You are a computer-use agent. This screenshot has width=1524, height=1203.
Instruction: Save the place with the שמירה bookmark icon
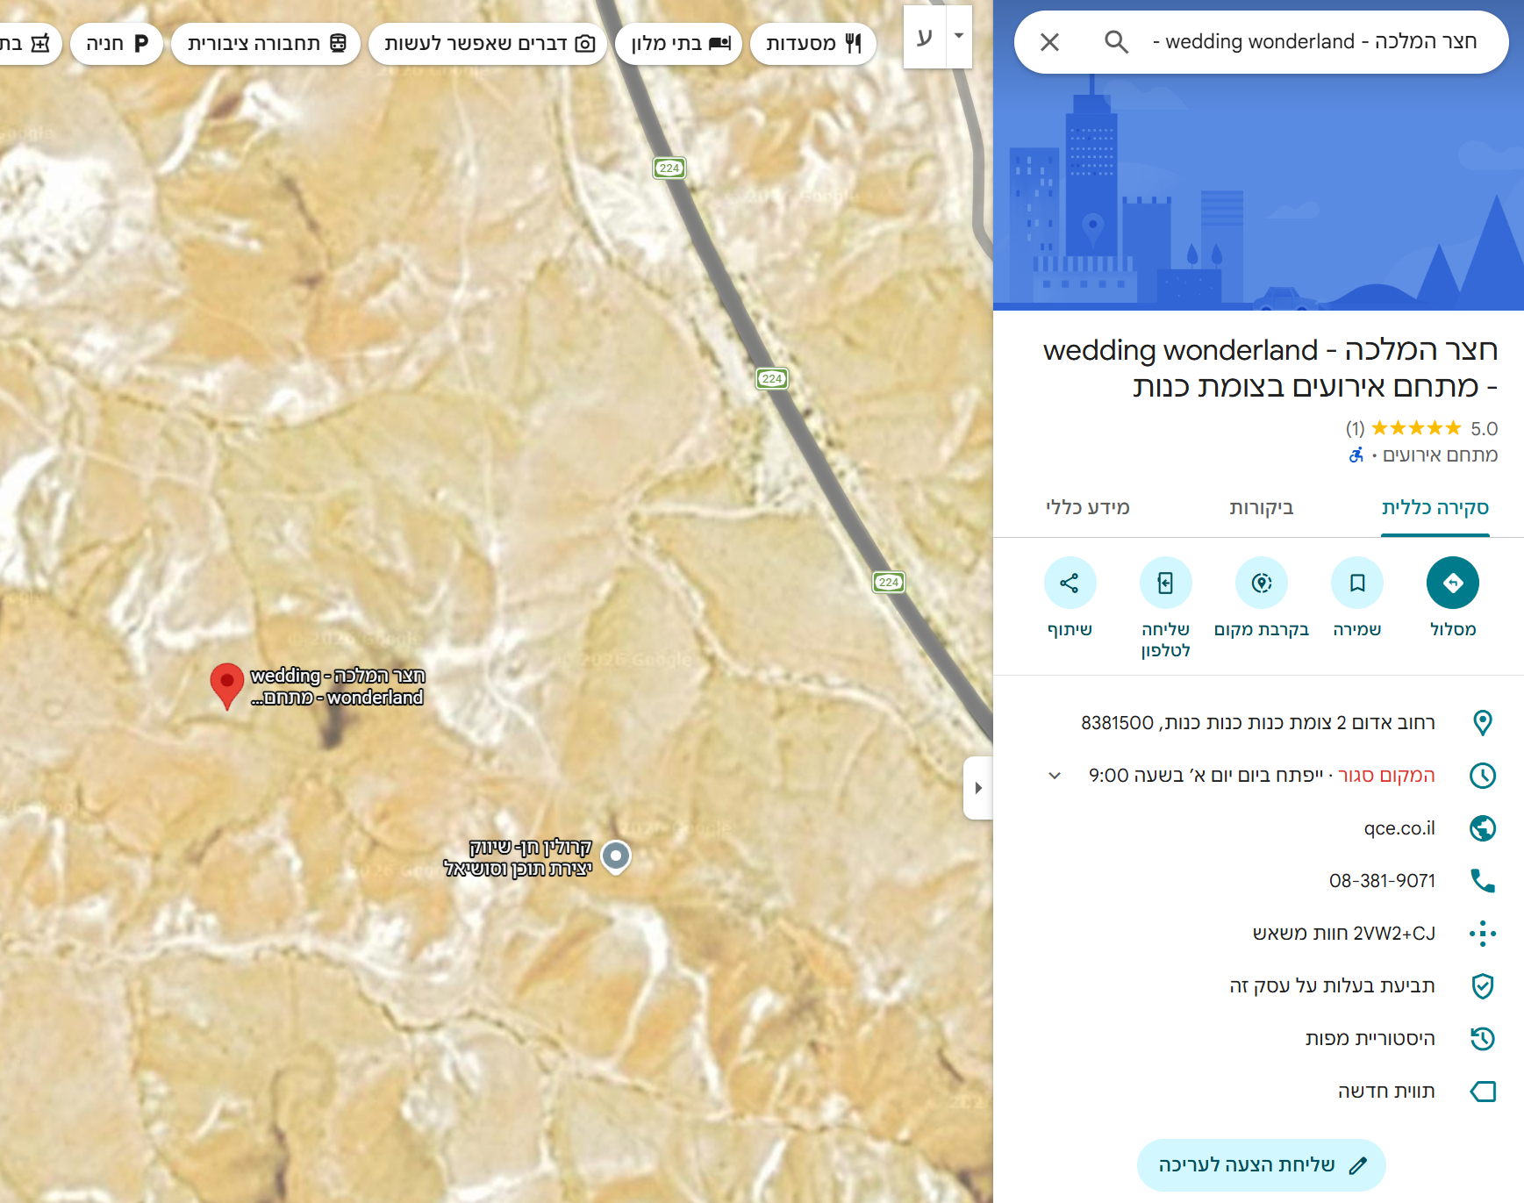pyautogui.click(x=1356, y=583)
